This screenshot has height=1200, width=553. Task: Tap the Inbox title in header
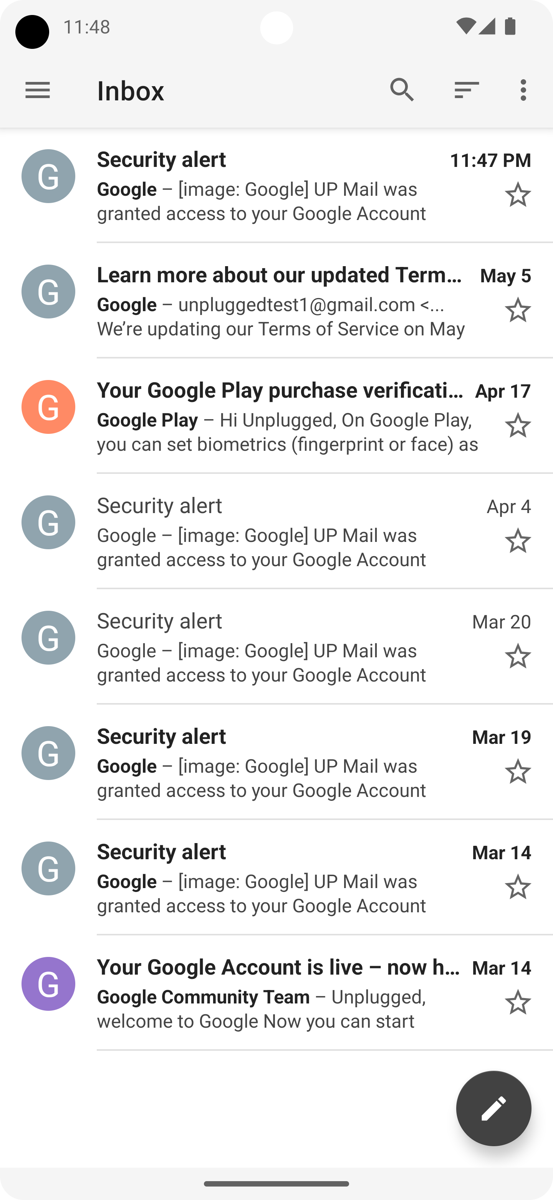[131, 90]
